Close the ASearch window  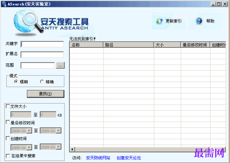(x=225, y=4)
